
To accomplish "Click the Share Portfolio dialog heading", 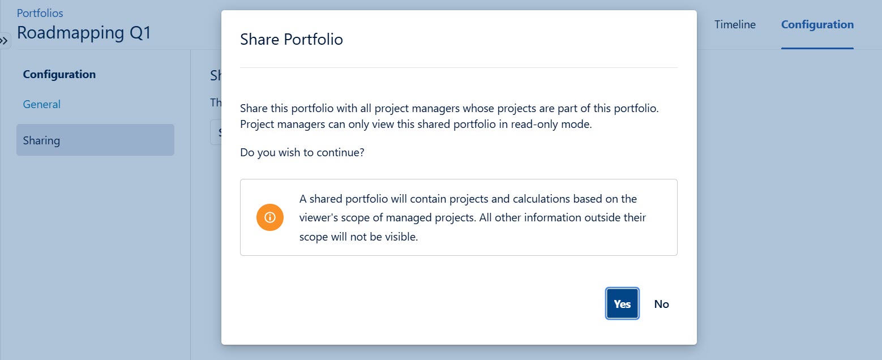I will [x=292, y=39].
